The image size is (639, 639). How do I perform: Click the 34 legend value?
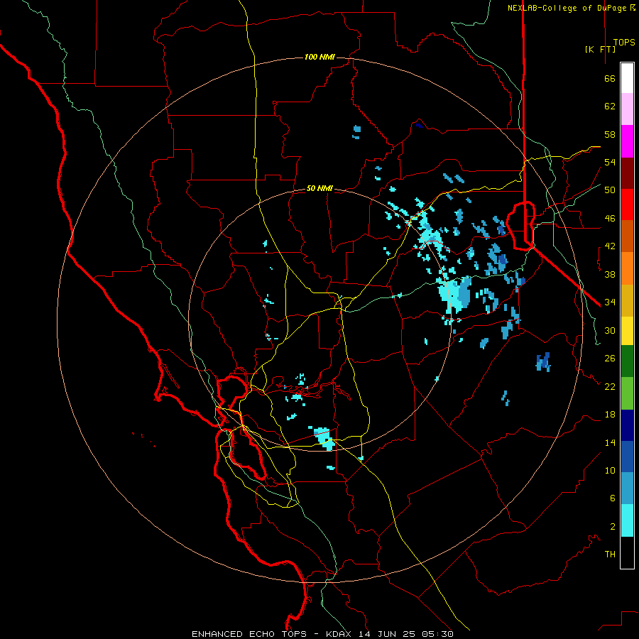[610, 302]
